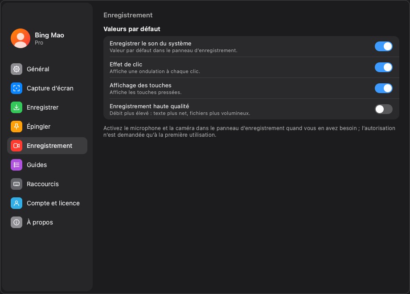Click the "Activez le microphone et la caméra" note
The height and width of the screenshot is (294, 410).
tap(249, 131)
